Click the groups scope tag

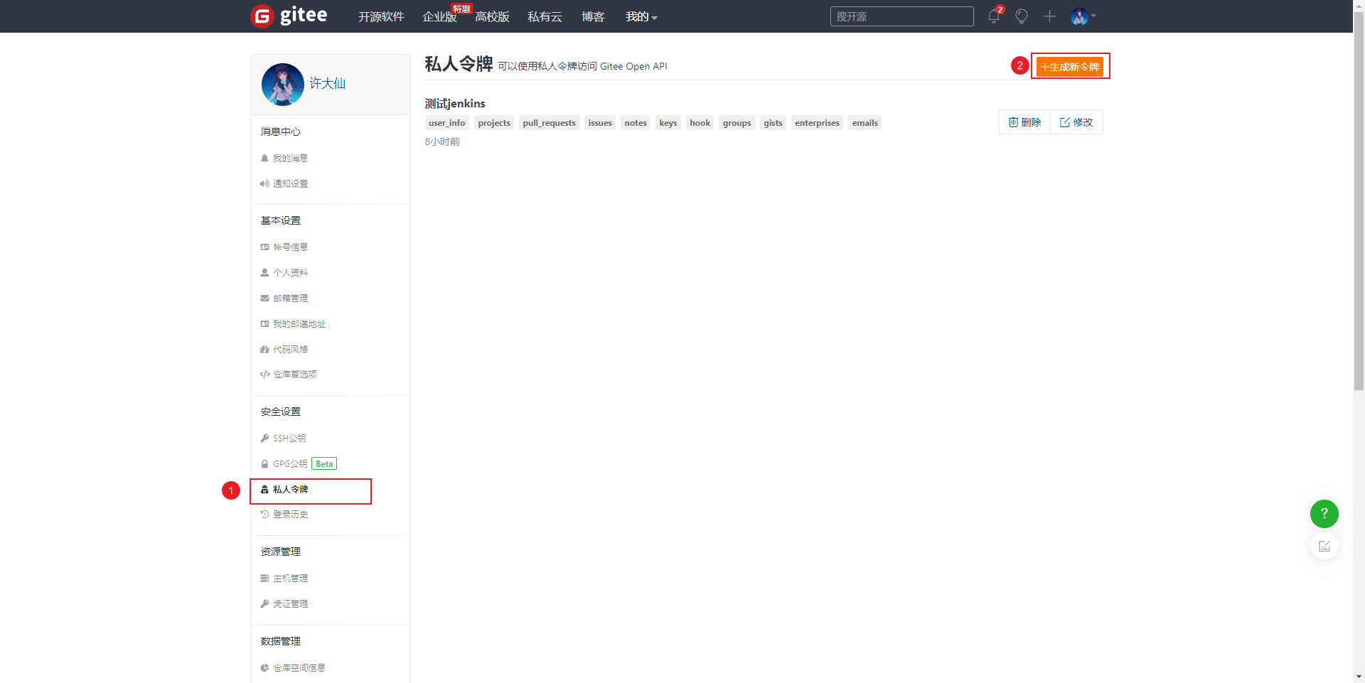[737, 123]
